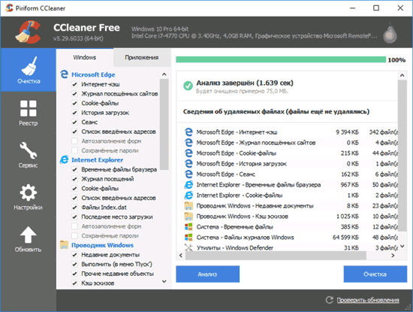This screenshot has width=413, height=312.
Task: Click Edge icon beside Журнал посещённых сайтов result
Action: 188,142
